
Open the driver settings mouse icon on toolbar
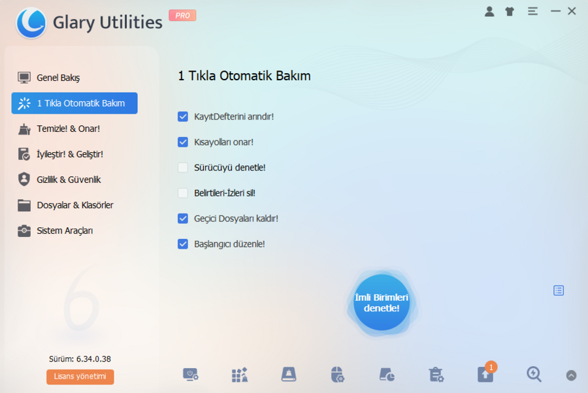tap(338, 375)
